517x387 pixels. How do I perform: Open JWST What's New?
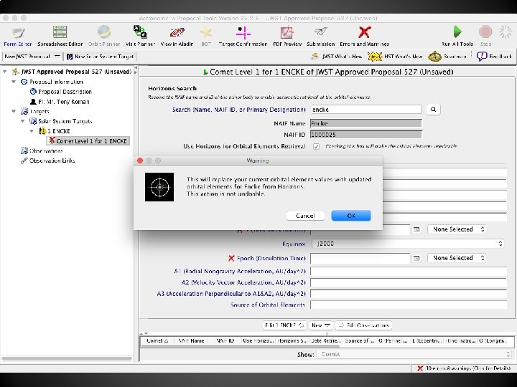click(337, 57)
